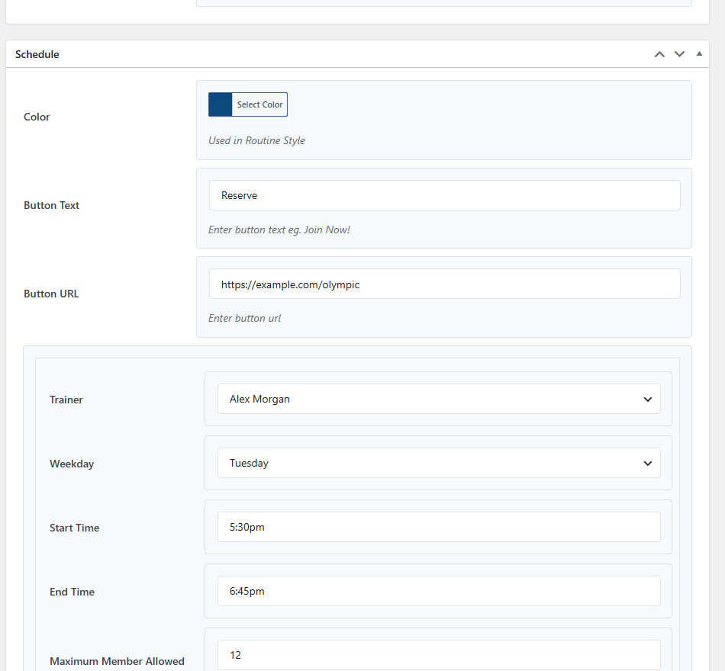Move Schedule panel up with arrow

point(659,55)
